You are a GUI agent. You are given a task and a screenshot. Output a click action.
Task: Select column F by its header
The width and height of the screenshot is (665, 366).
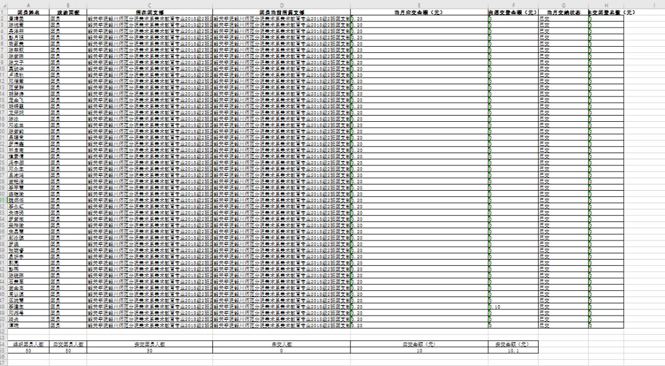[x=513, y=5]
